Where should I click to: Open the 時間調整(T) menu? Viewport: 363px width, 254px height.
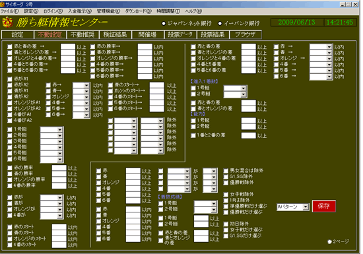(x=168, y=11)
